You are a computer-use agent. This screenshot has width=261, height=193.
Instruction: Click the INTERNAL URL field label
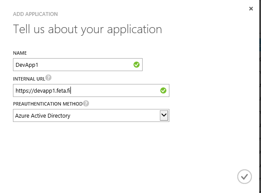tap(29, 78)
